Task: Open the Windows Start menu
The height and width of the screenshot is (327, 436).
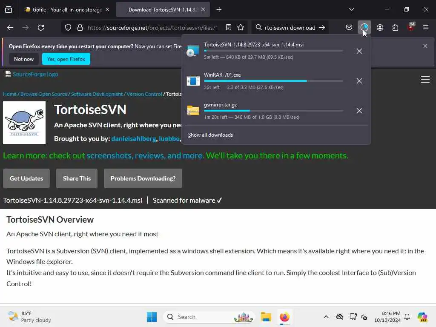Action: pos(152,317)
